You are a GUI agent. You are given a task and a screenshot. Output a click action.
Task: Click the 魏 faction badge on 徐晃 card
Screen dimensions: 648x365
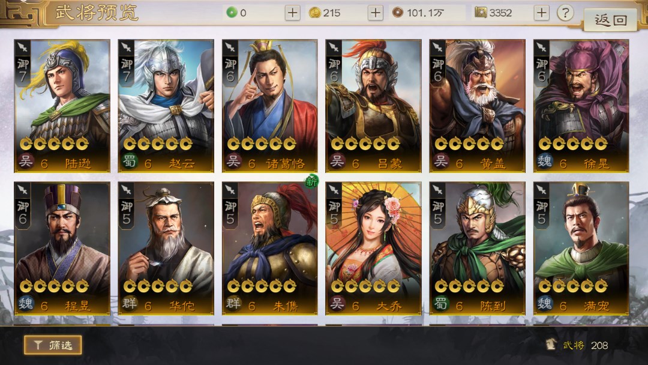544,161
